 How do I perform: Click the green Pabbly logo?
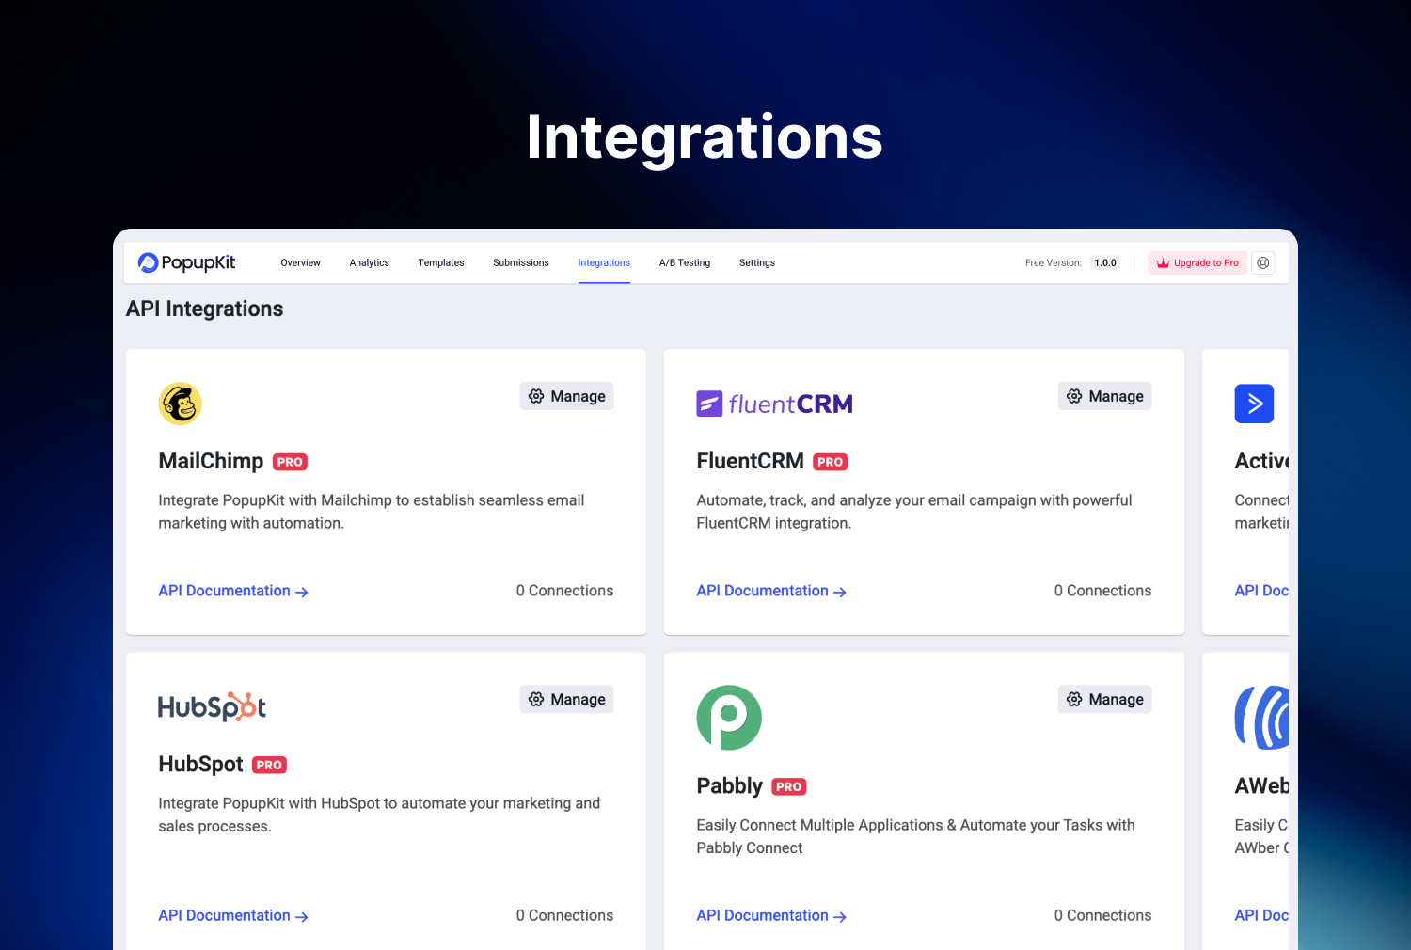tap(729, 718)
